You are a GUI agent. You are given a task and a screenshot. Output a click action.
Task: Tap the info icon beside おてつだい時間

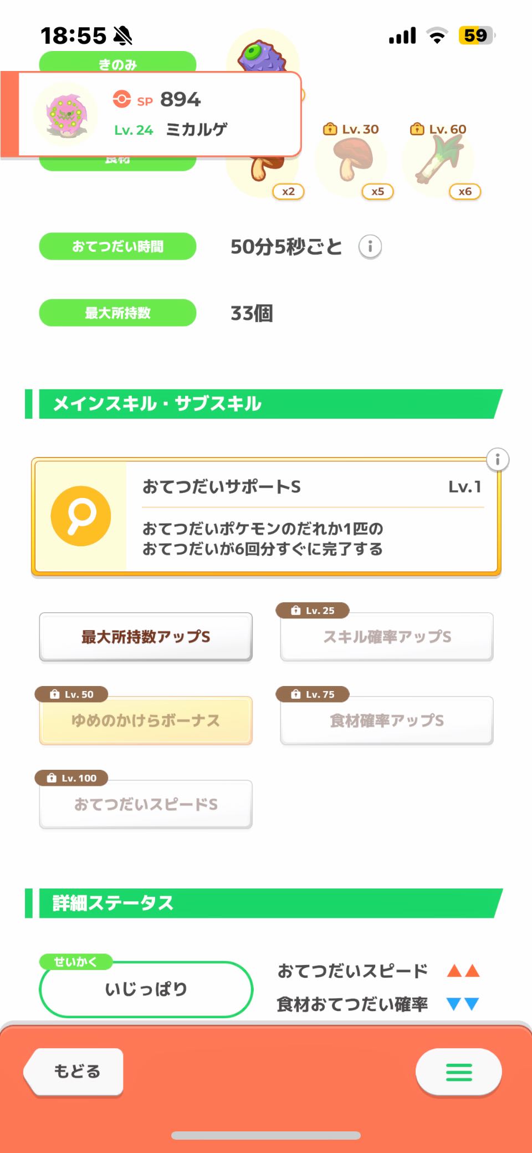pyautogui.click(x=370, y=246)
